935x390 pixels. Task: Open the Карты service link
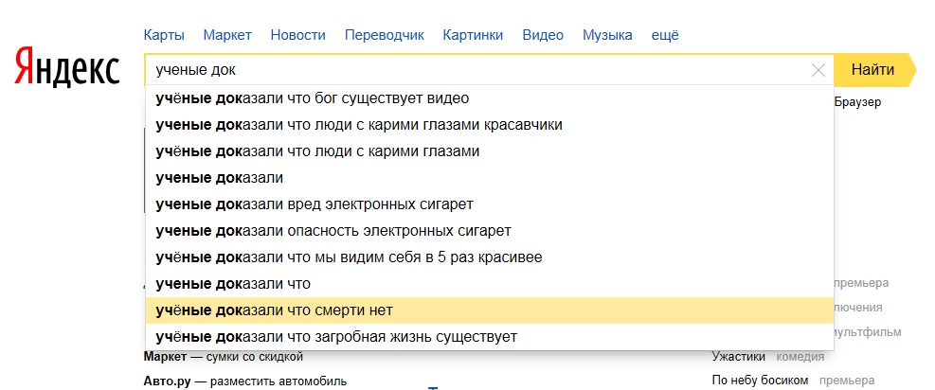[164, 35]
